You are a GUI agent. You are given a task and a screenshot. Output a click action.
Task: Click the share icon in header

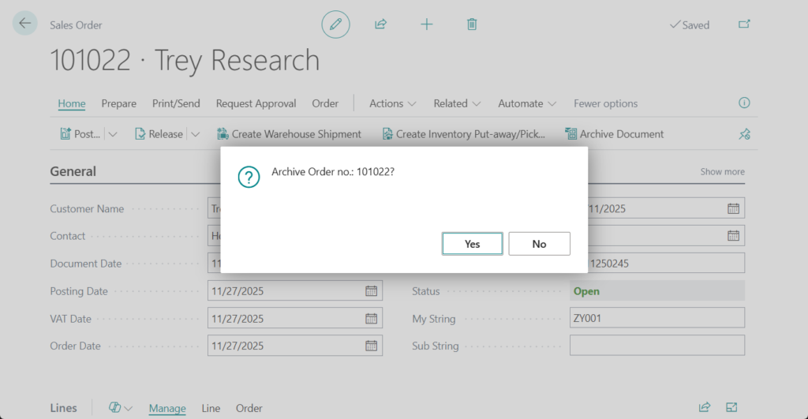(380, 24)
